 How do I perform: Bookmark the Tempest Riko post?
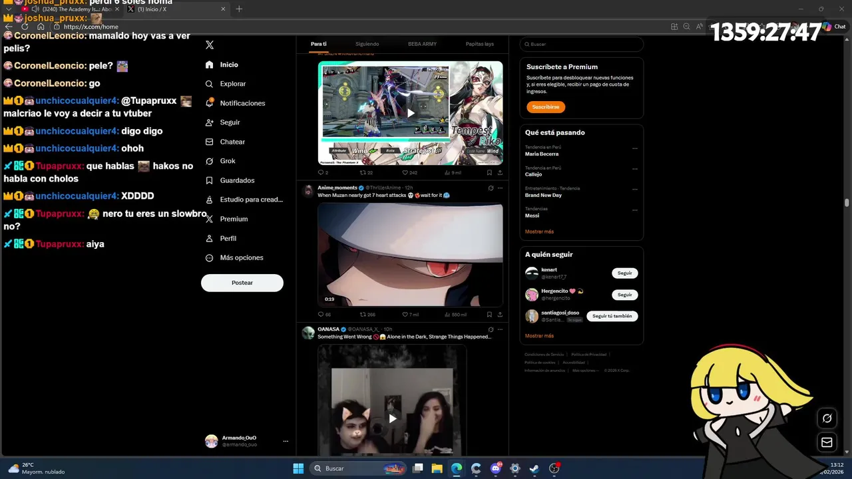(x=489, y=172)
